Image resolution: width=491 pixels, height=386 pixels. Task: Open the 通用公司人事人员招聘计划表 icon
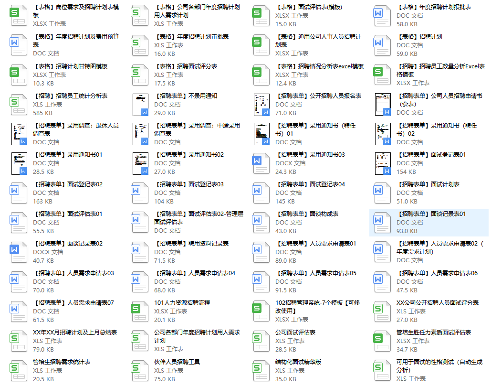[x=261, y=45]
